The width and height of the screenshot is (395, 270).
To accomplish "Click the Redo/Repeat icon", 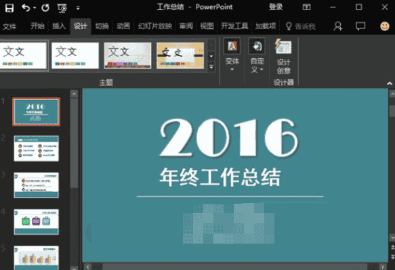I will click(45, 8).
